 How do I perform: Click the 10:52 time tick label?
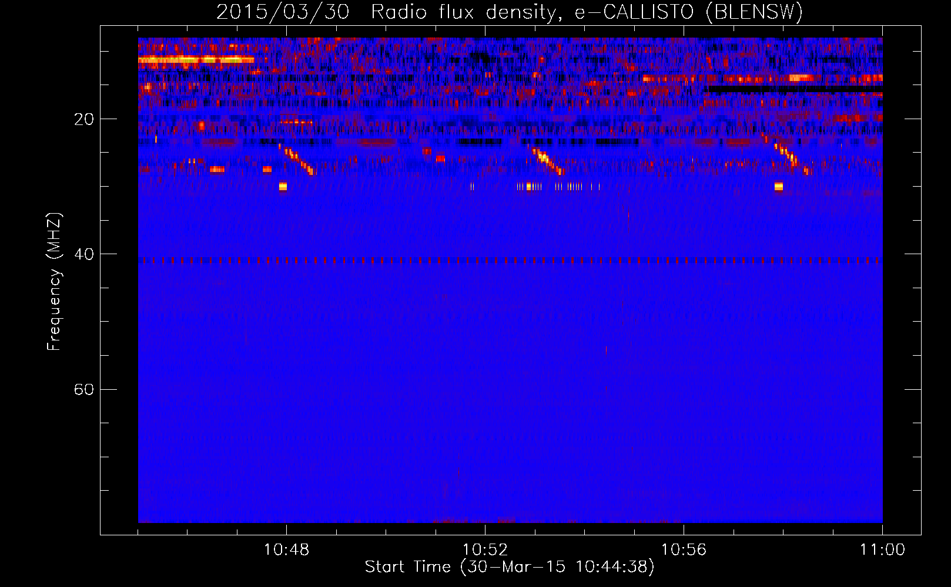pos(485,550)
